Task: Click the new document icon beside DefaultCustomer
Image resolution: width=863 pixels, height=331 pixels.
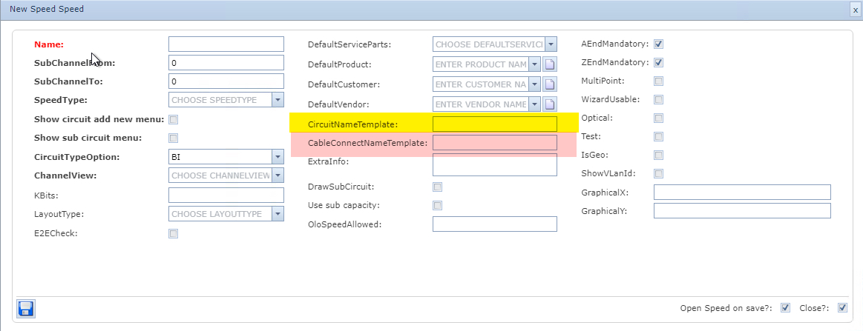Action: 550,84
